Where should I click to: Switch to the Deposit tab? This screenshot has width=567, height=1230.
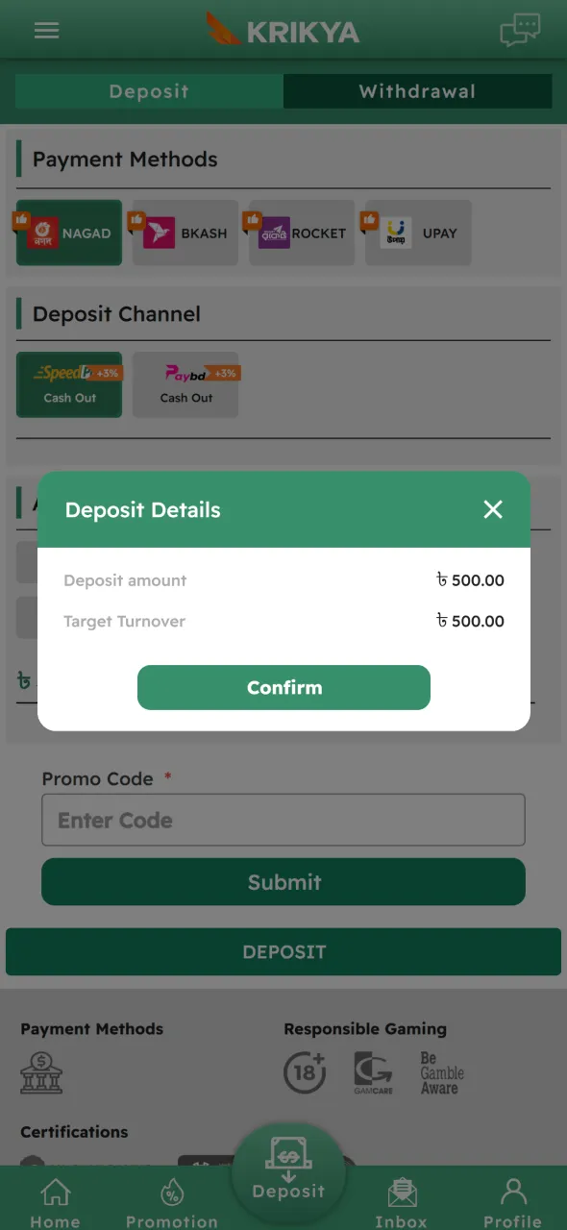pyautogui.click(x=149, y=91)
